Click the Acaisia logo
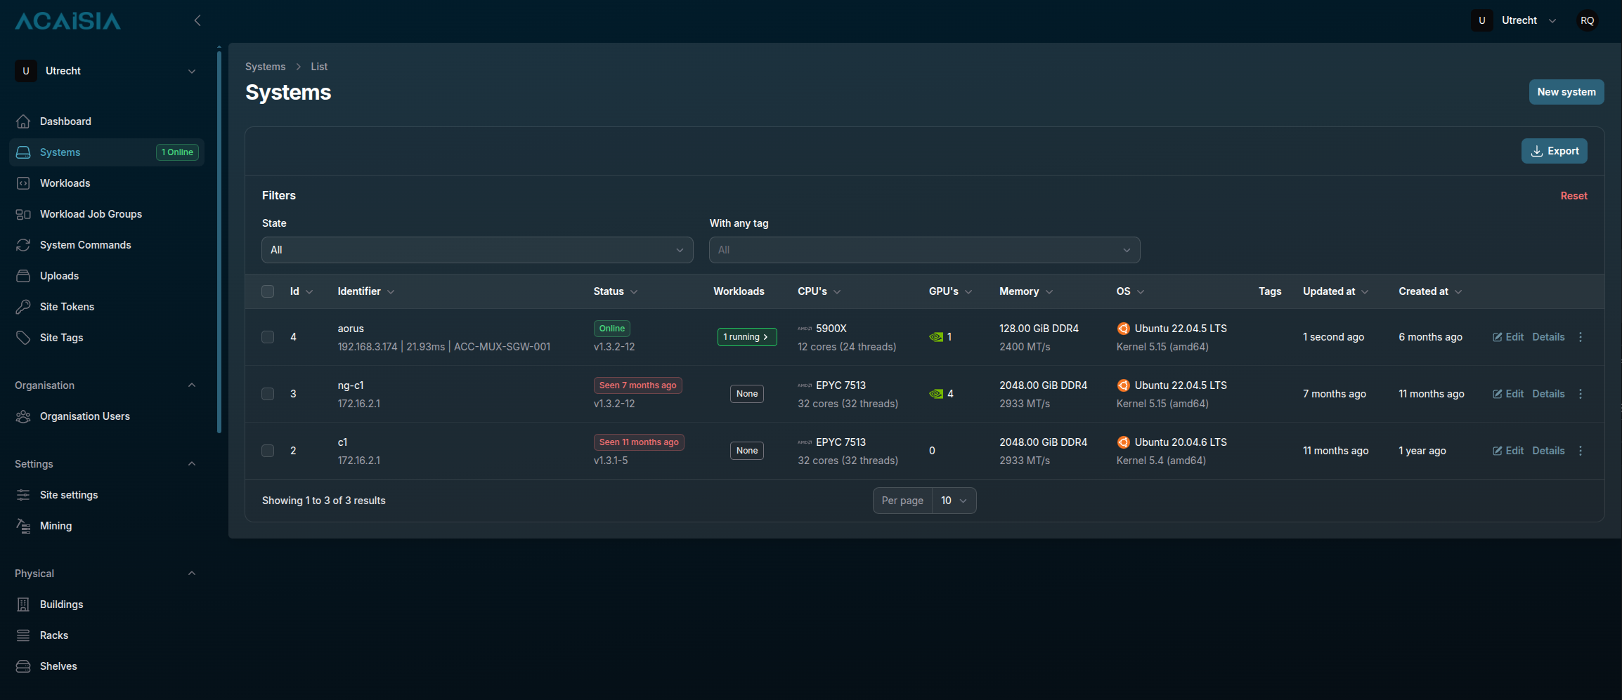 67,21
